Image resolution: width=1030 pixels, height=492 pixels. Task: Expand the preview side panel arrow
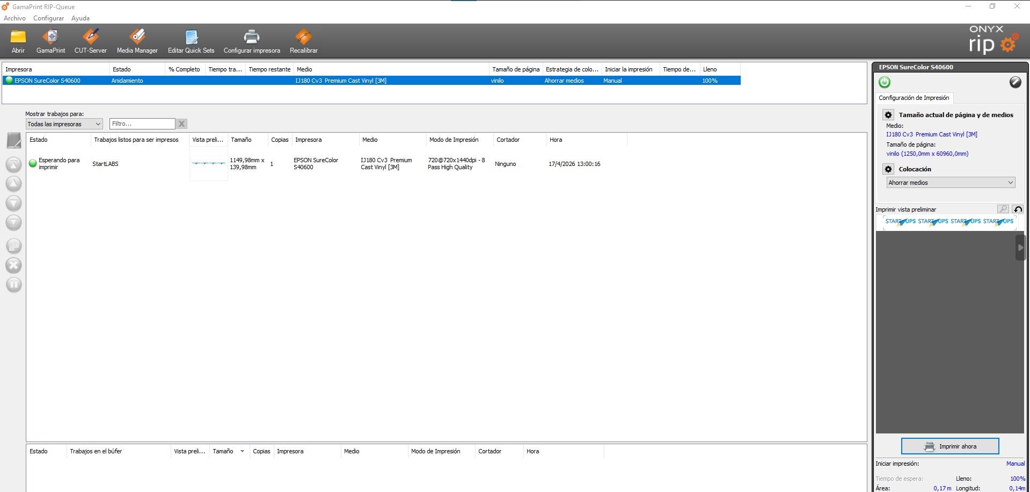coord(1020,248)
